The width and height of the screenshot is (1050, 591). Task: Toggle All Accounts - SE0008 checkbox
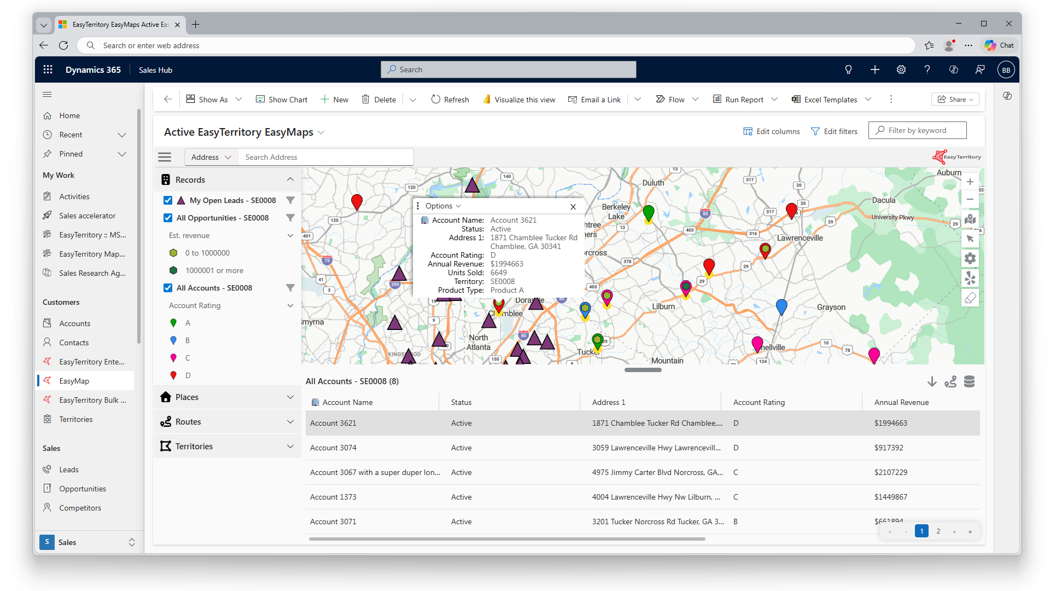168,288
